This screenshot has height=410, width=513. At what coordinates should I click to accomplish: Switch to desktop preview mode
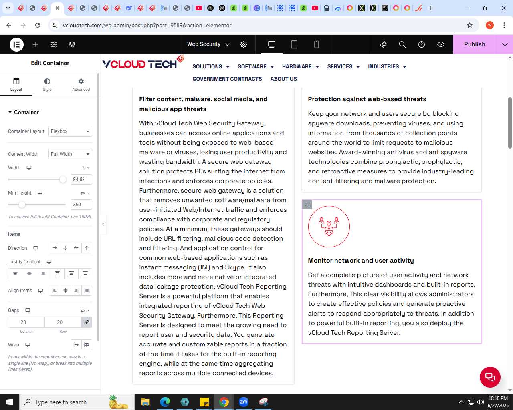pos(272,44)
